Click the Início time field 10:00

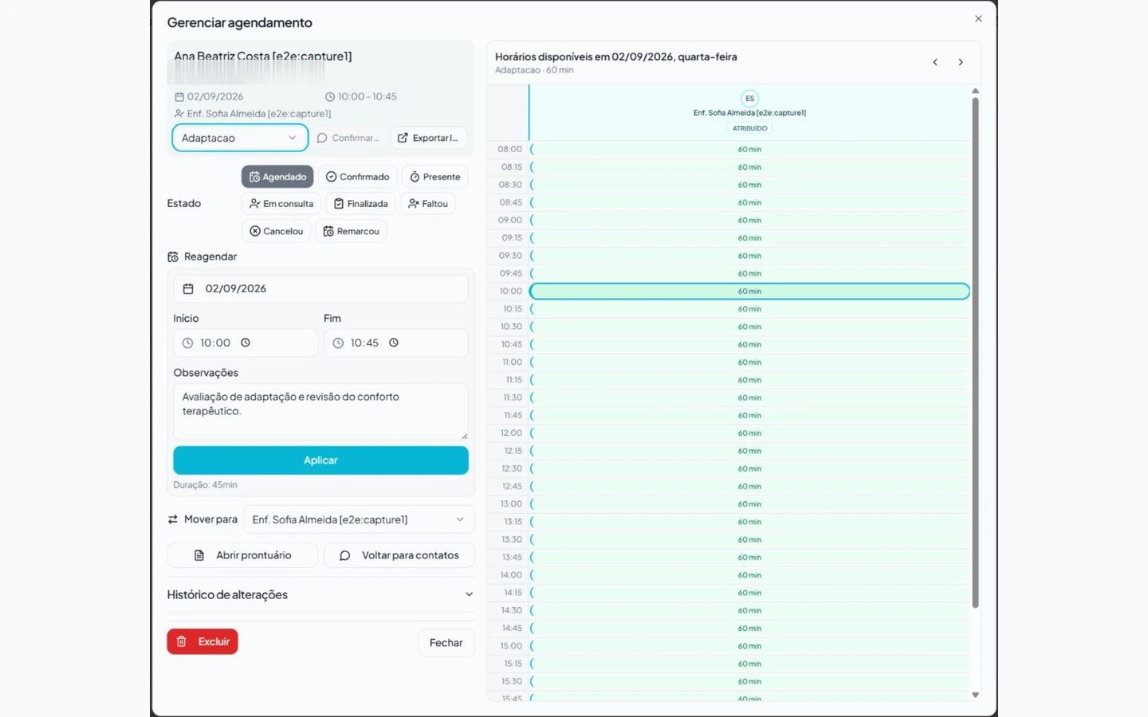click(x=246, y=343)
